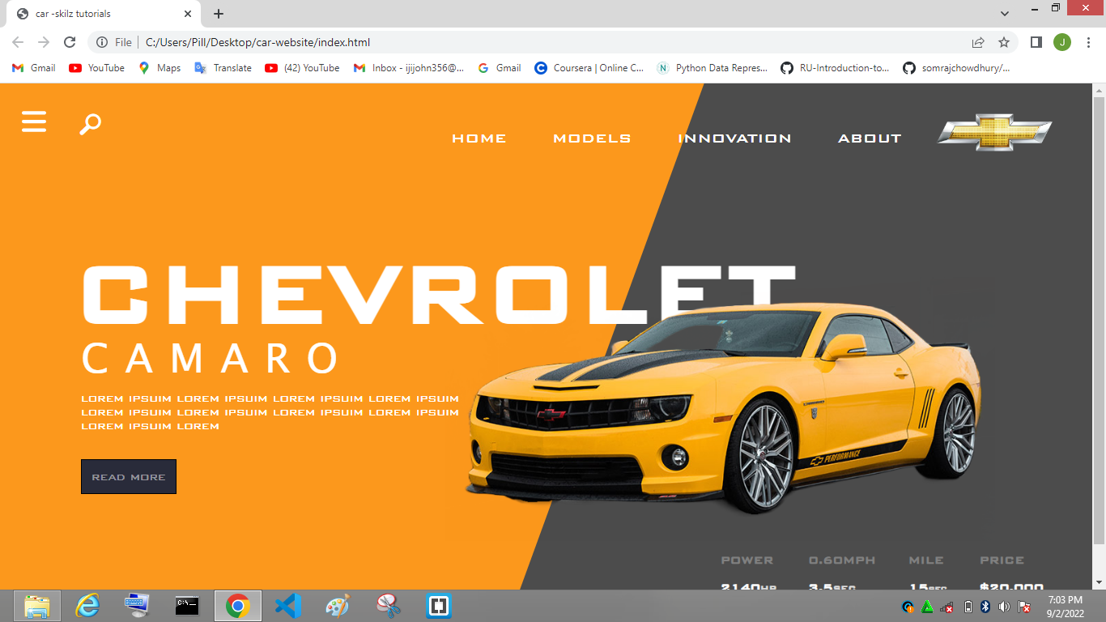Viewport: 1106px width, 622px height.
Task: Click the share icon in the address bar
Action: [x=977, y=41]
